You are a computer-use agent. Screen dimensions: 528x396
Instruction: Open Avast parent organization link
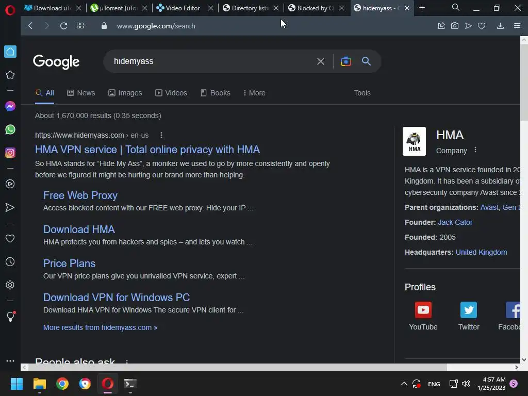click(x=489, y=207)
